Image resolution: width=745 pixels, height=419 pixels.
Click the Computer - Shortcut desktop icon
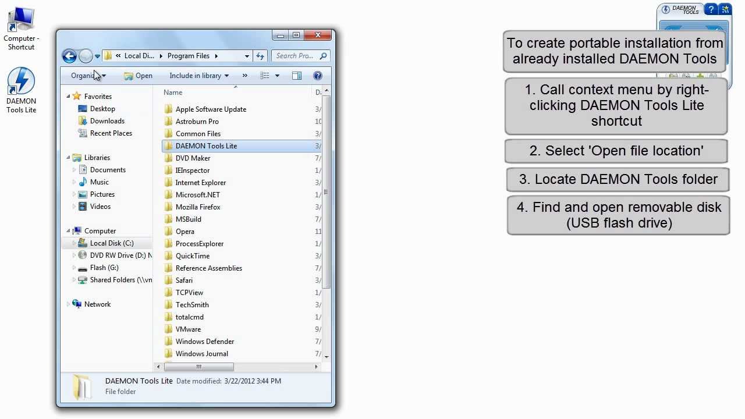(22, 29)
